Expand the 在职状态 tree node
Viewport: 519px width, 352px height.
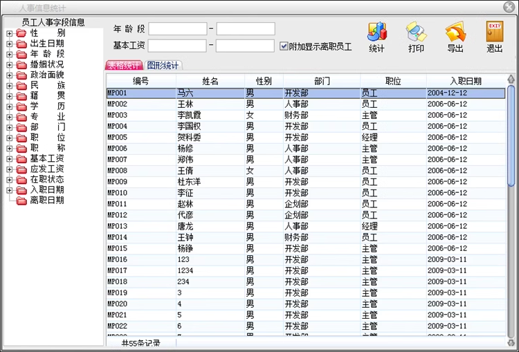coord(9,180)
